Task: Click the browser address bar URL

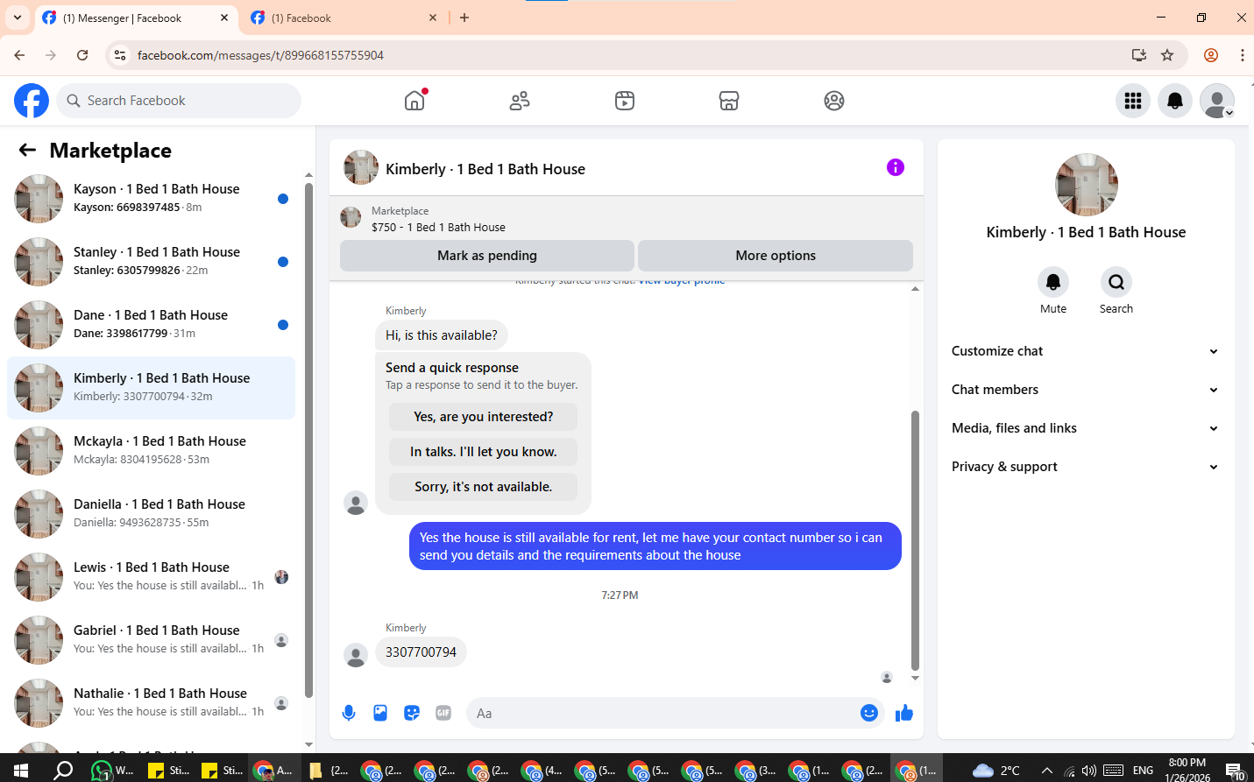Action: pyautogui.click(x=260, y=55)
